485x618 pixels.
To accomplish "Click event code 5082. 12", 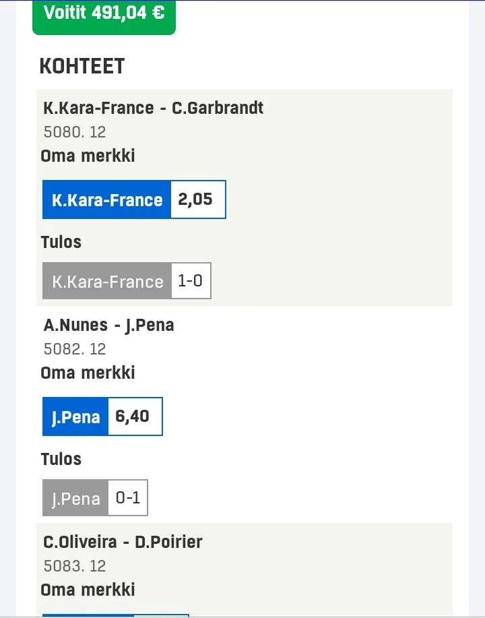I will pyautogui.click(x=75, y=349).
